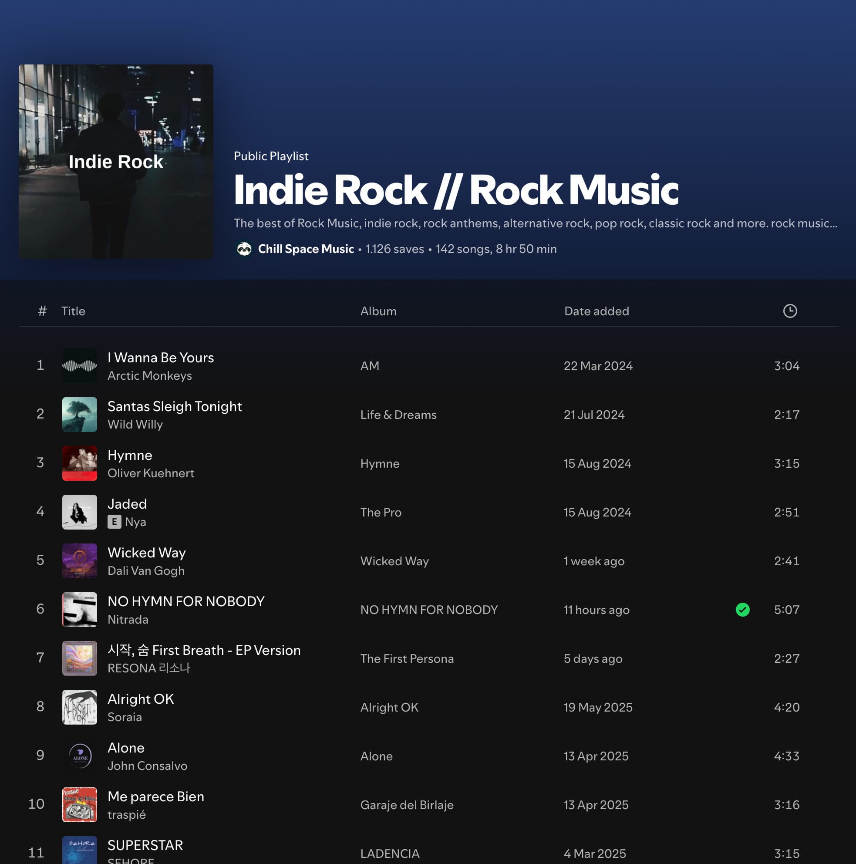Click the Hymne track cover thumbnail
The height and width of the screenshot is (864, 856).
point(80,463)
